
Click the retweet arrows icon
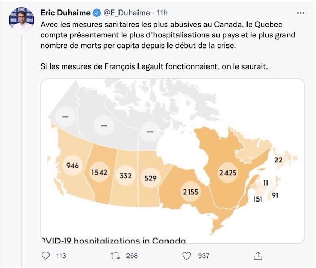115,256
